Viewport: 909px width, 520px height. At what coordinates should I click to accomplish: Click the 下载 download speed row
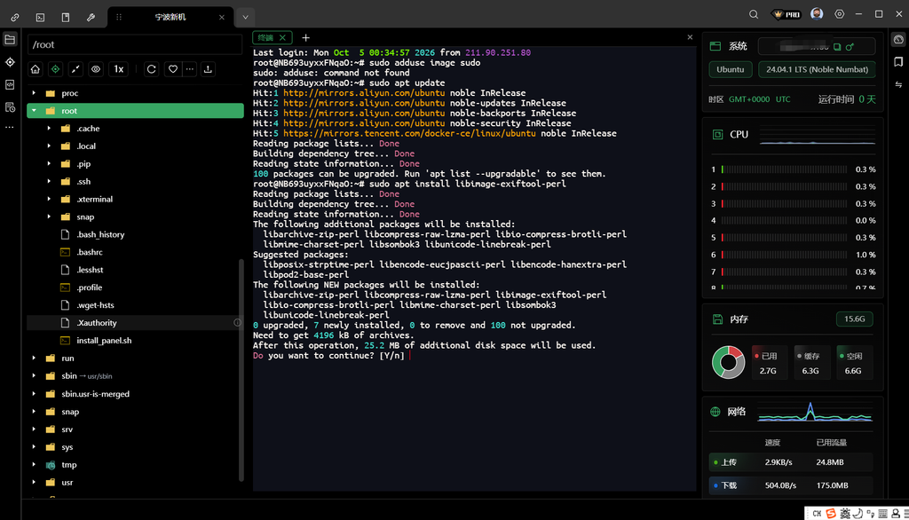click(791, 485)
